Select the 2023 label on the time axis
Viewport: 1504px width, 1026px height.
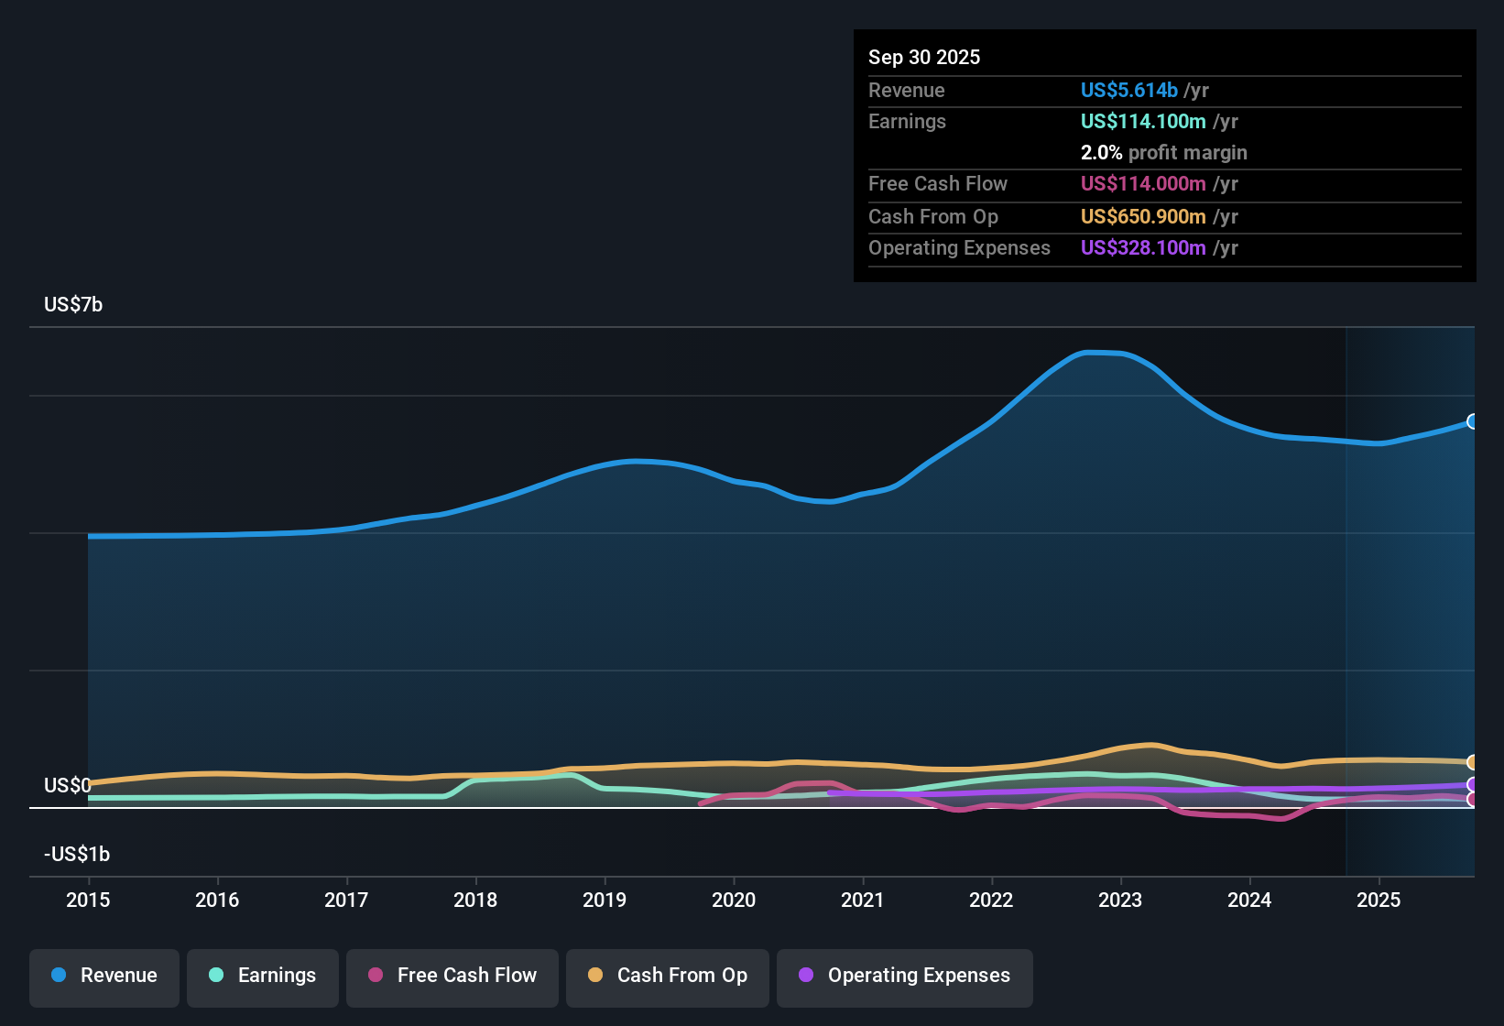click(x=1120, y=900)
